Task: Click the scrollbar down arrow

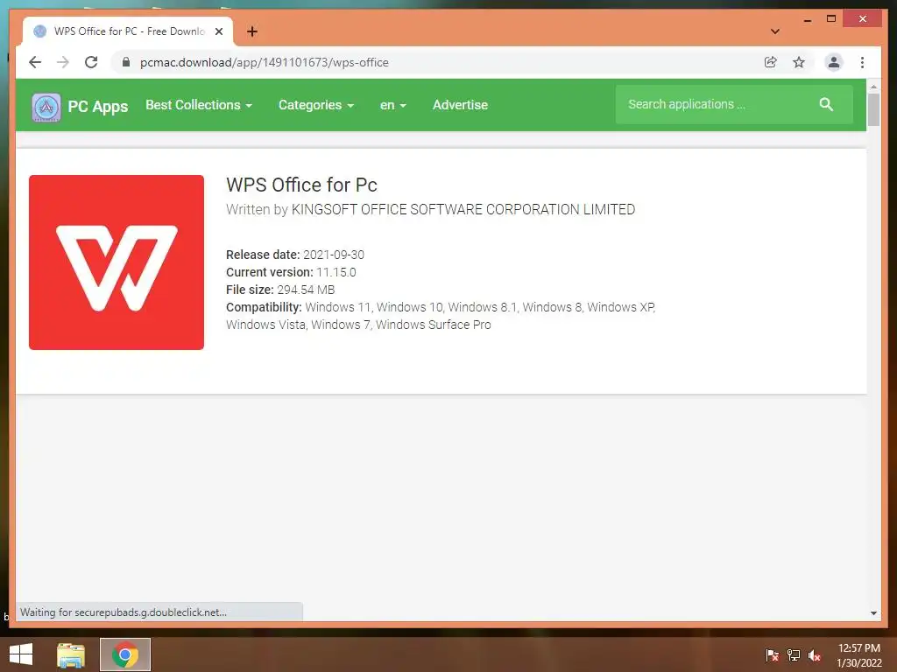Action: pos(873,613)
